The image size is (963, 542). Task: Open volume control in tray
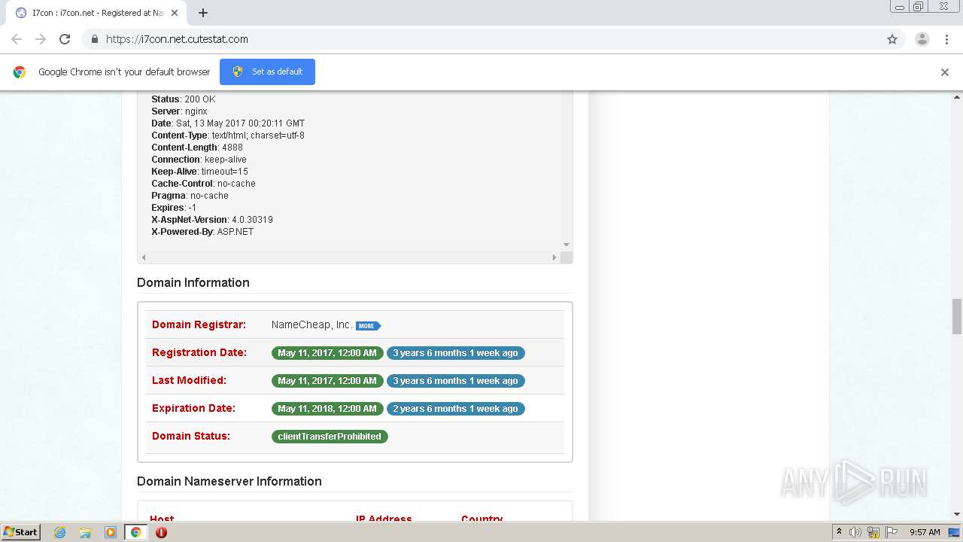tap(855, 532)
